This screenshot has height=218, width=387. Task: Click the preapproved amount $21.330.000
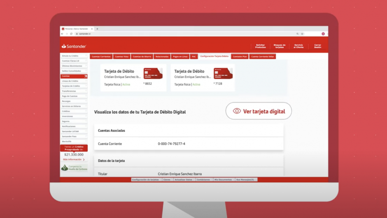(x=74, y=155)
